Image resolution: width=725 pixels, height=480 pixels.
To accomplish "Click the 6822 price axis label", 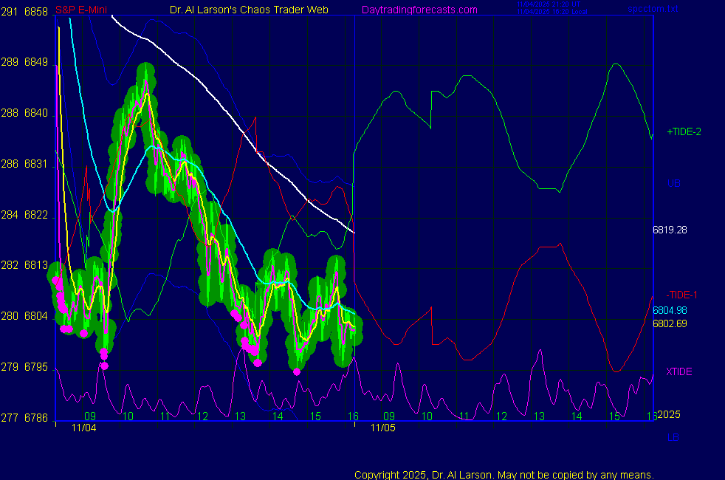I will click(36, 215).
